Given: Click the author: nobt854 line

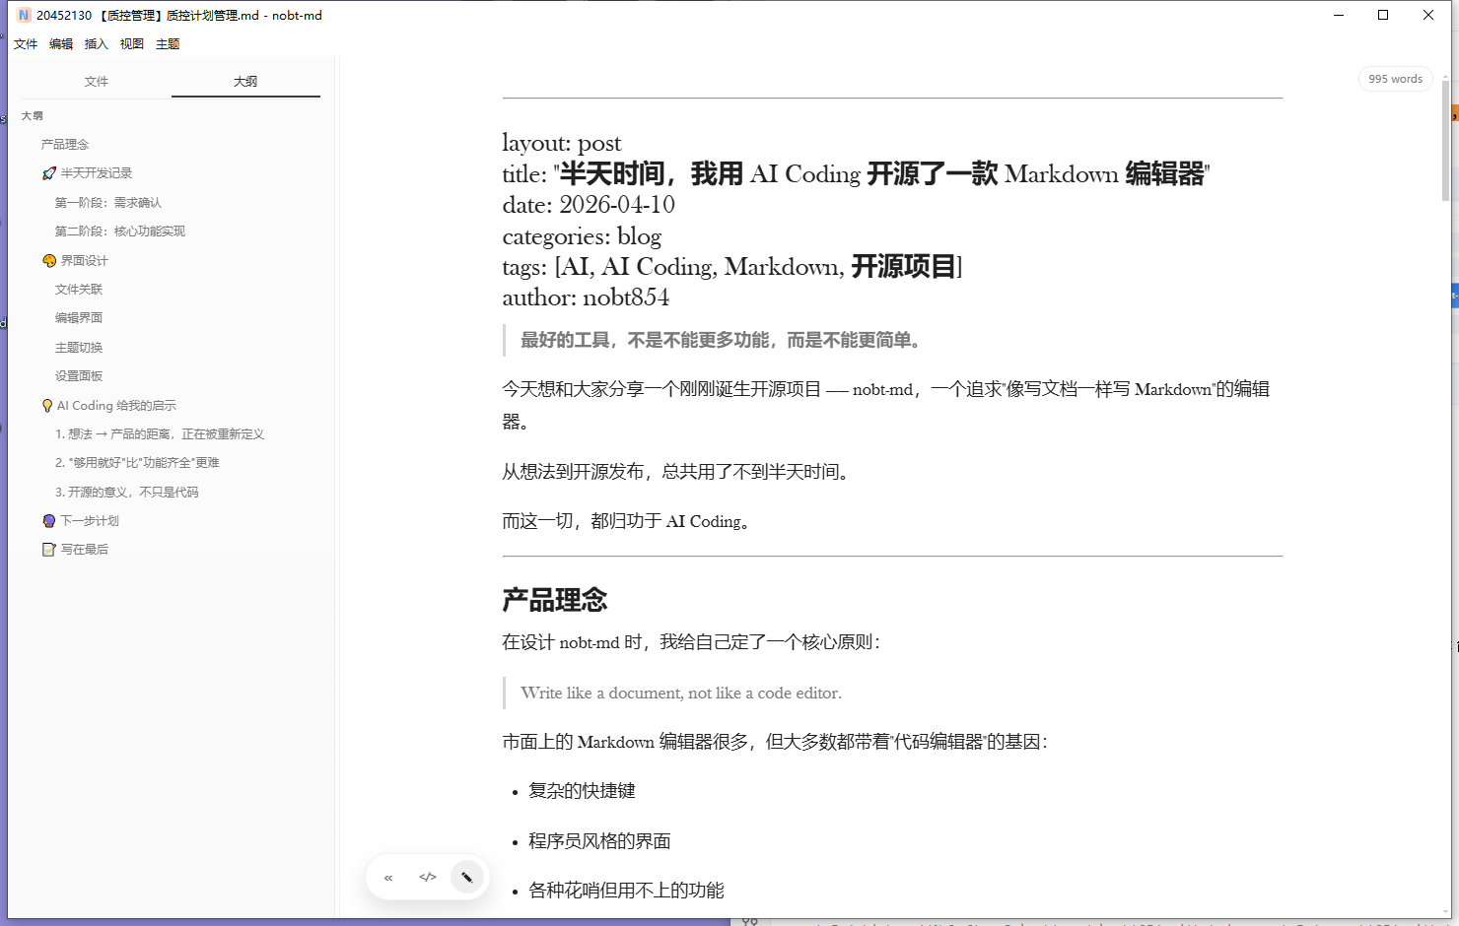Looking at the screenshot, I should click(x=586, y=298).
